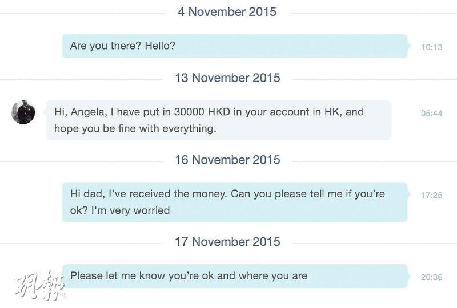Select the 4 November 2015 date header

click(227, 11)
